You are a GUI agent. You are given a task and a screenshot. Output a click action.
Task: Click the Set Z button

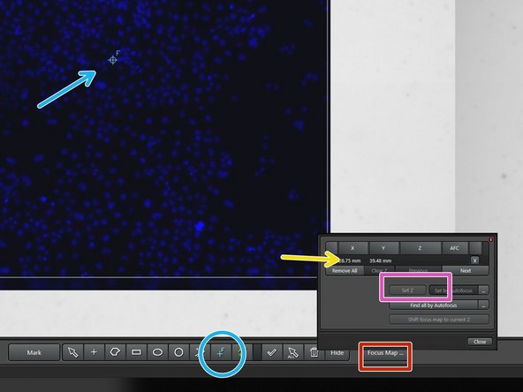click(x=407, y=290)
